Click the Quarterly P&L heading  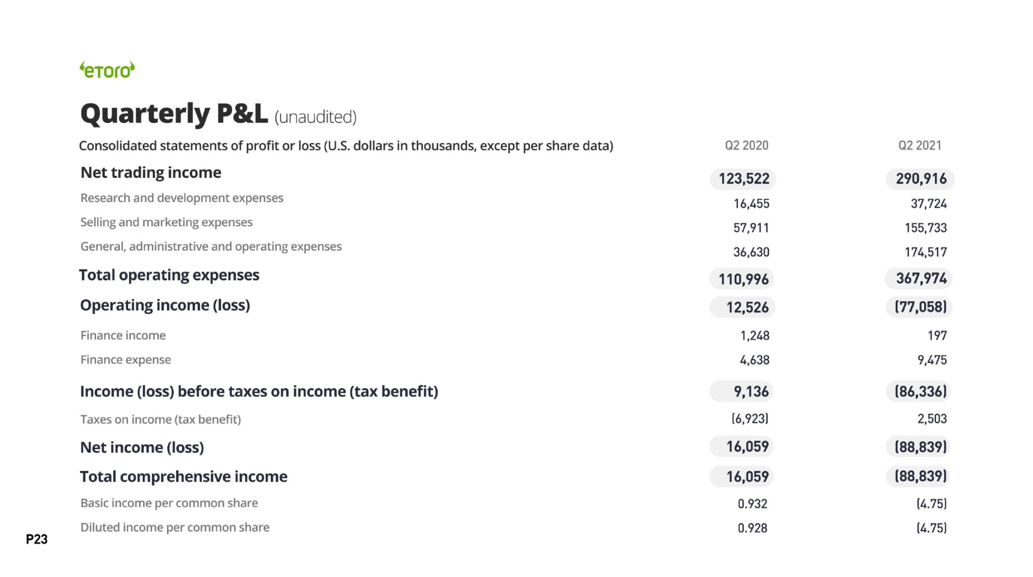click(174, 113)
